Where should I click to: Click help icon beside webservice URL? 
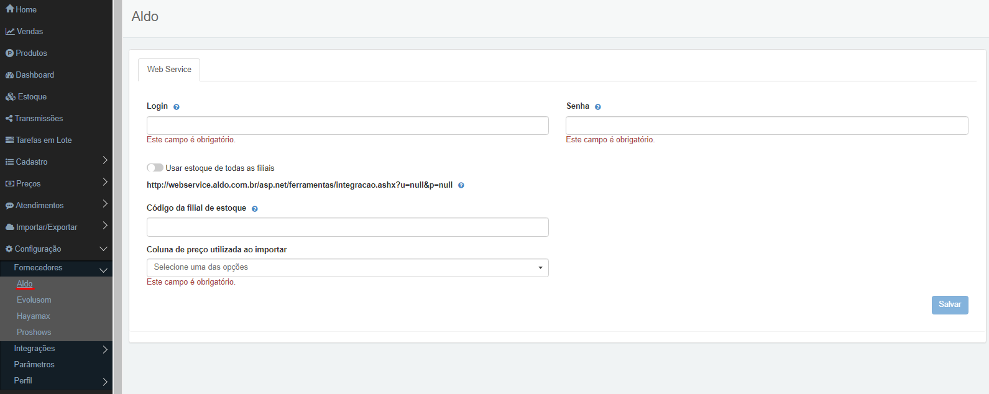pos(461,185)
